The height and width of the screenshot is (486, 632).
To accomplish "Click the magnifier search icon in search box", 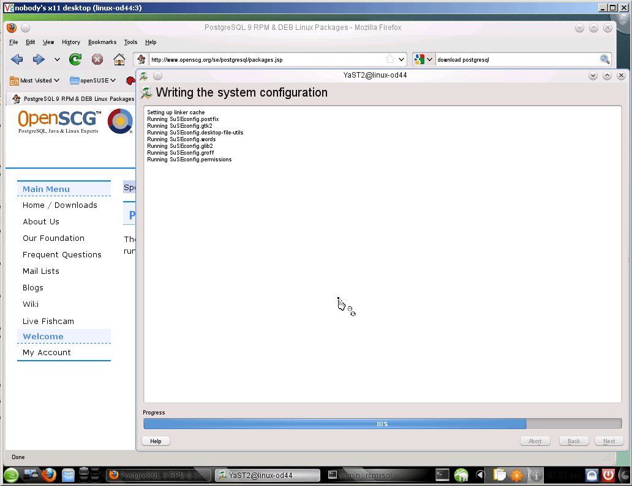I will (604, 59).
